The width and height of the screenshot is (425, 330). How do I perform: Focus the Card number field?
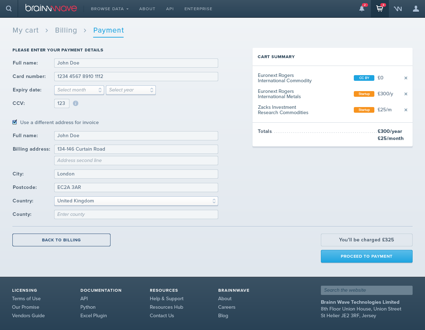point(136,77)
